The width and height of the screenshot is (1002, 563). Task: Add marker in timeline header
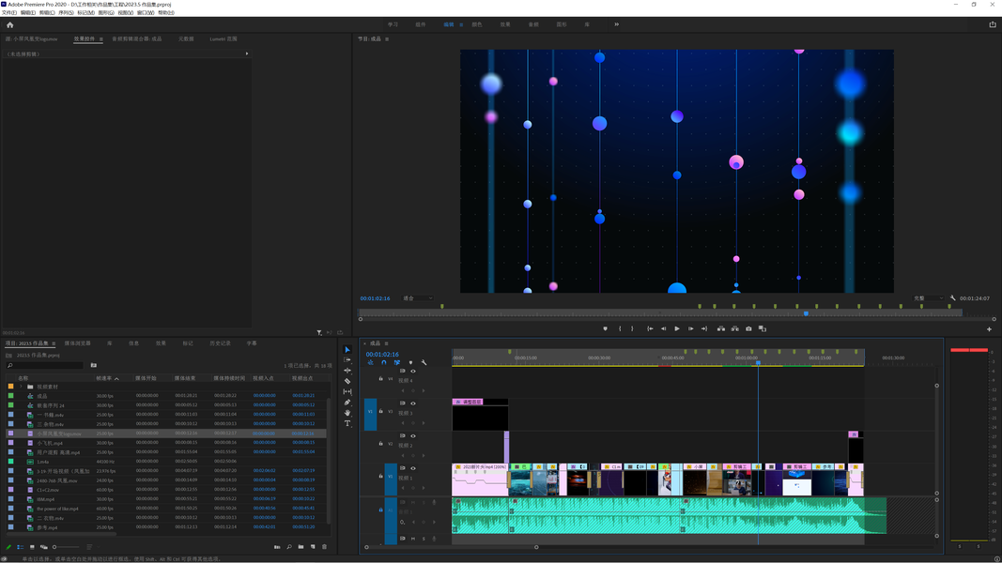coord(410,362)
